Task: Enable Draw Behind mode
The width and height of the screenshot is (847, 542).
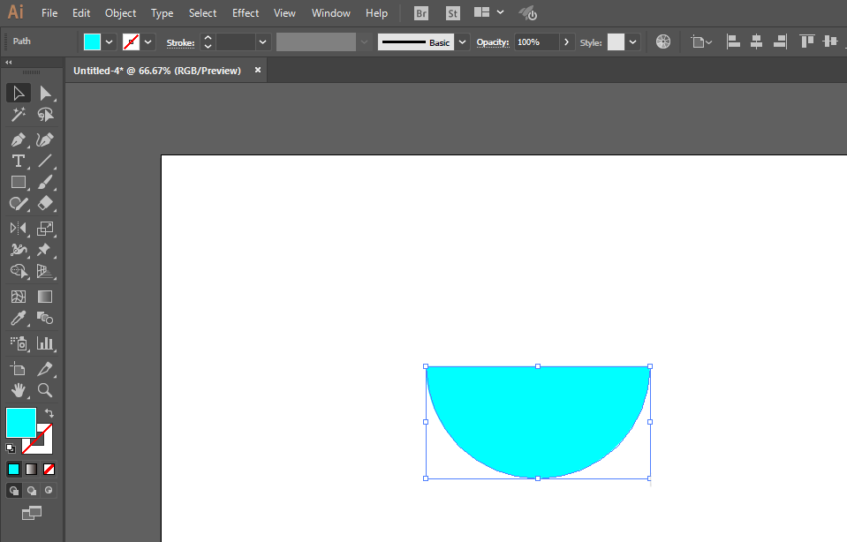Action: (x=32, y=490)
